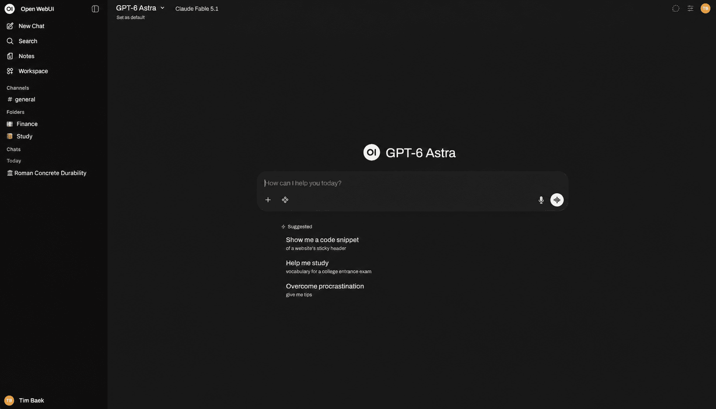Collapse the sidebar with the panel icon

tap(95, 9)
